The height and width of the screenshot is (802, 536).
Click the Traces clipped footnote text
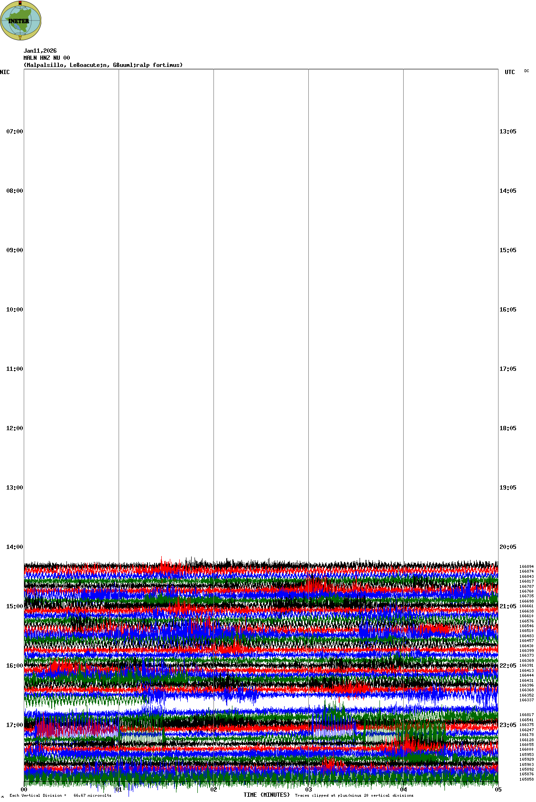[354, 795]
